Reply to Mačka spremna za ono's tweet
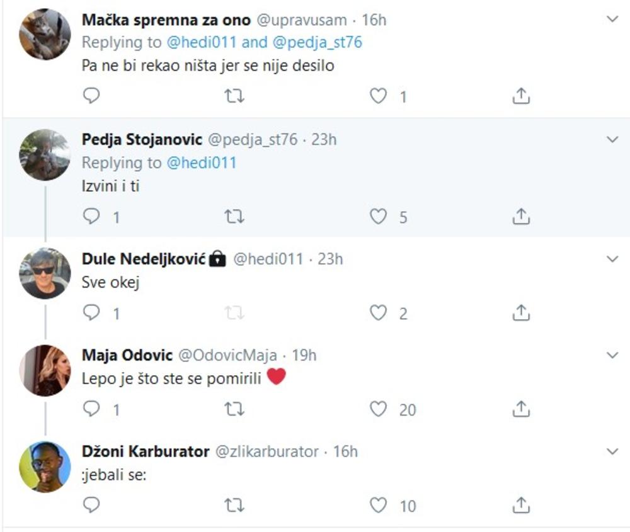Viewport: 630px width, 532px height. click(x=92, y=96)
